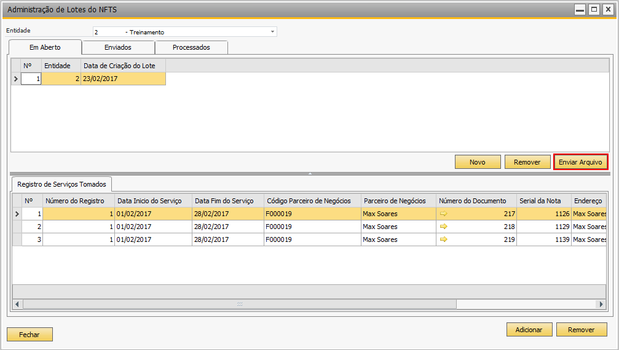
Task: Click Data Inicio do Serviço column header
Action: point(153,201)
